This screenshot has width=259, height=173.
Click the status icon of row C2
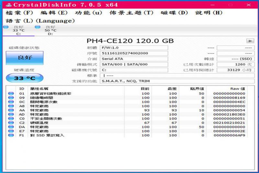[11, 123]
